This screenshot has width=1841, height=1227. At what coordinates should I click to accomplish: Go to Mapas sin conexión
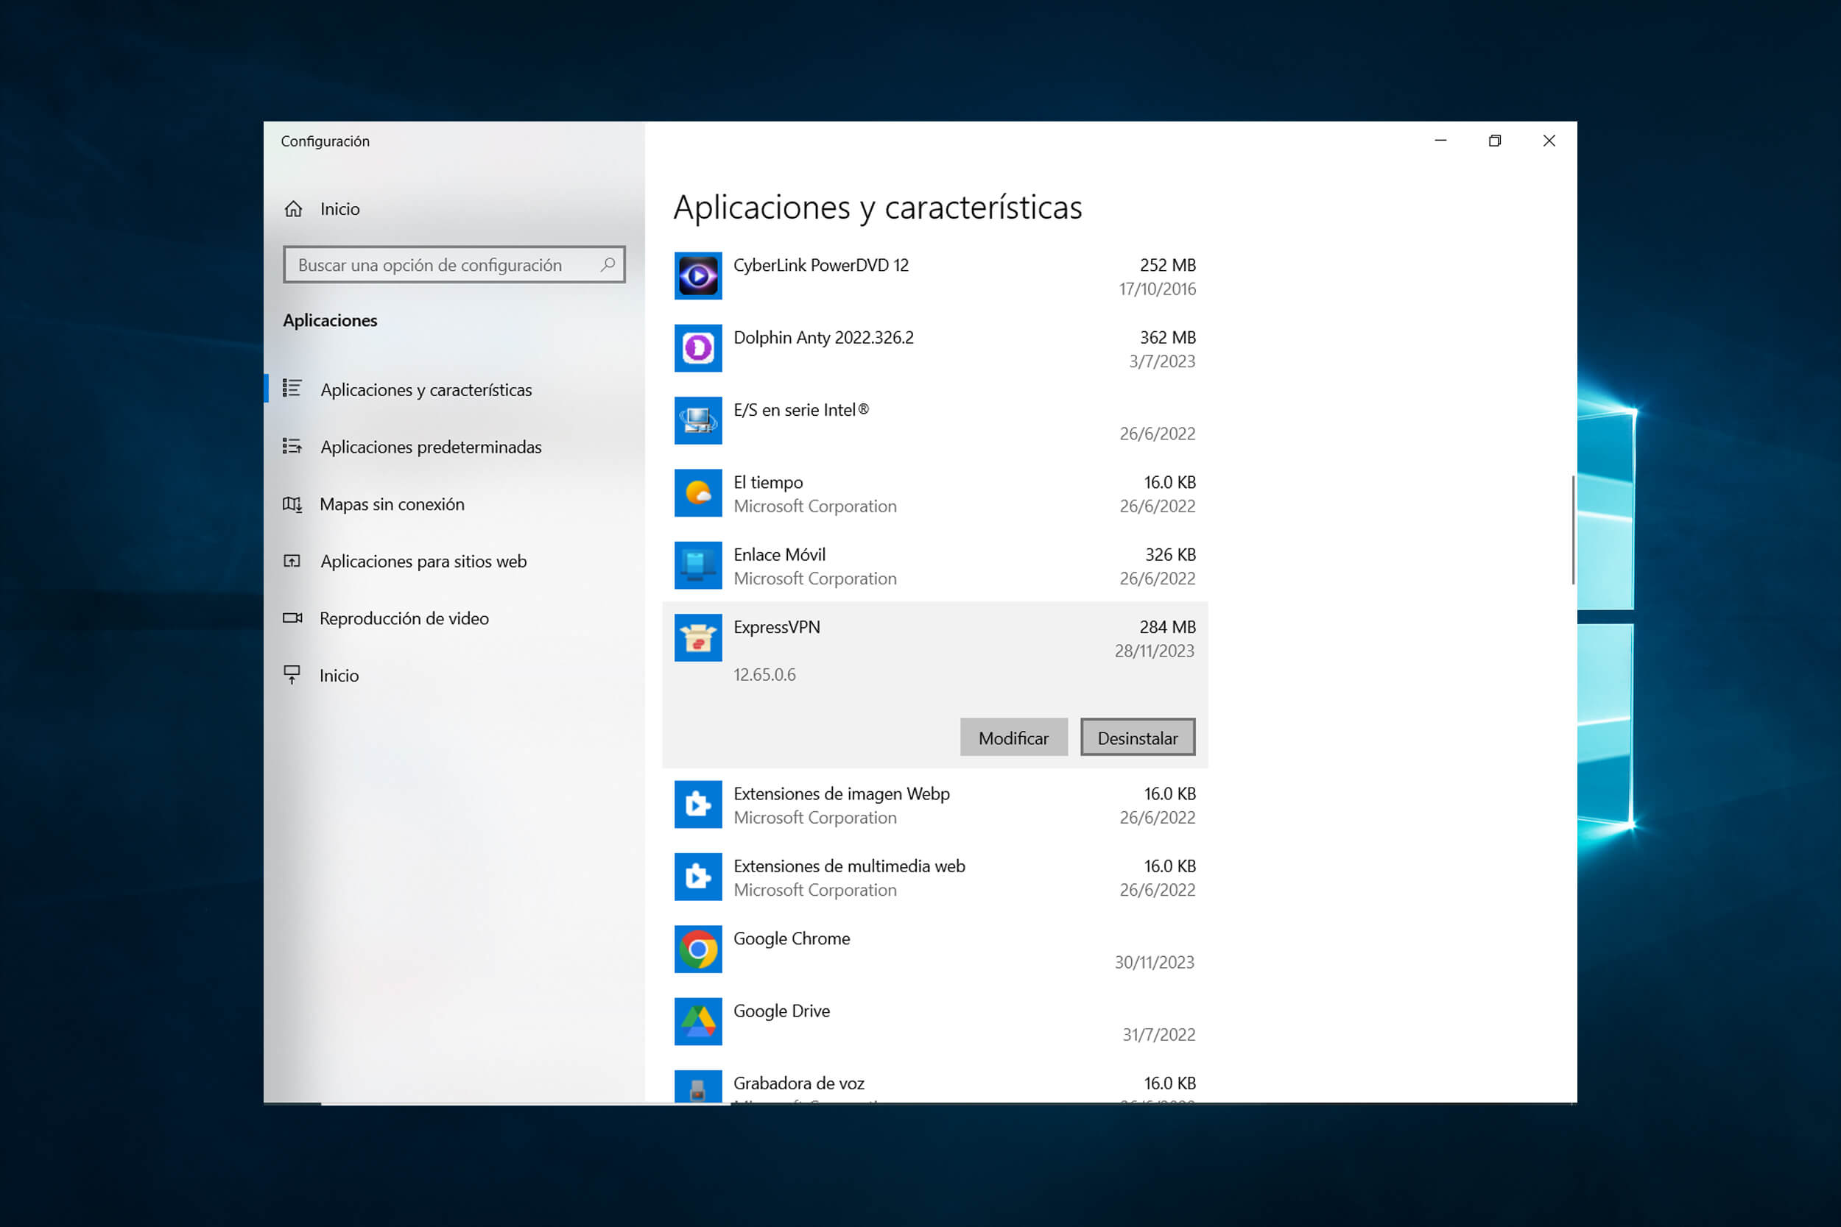click(454, 504)
